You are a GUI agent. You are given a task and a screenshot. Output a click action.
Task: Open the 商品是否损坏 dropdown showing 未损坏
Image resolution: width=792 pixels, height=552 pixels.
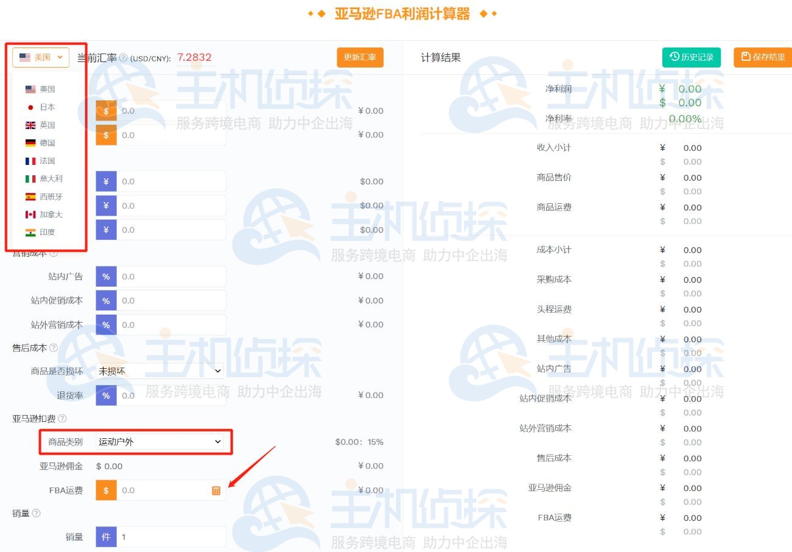coord(160,371)
